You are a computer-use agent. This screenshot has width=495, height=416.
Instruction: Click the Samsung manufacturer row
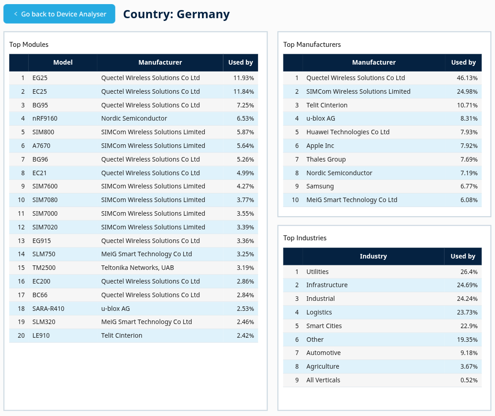(x=382, y=186)
